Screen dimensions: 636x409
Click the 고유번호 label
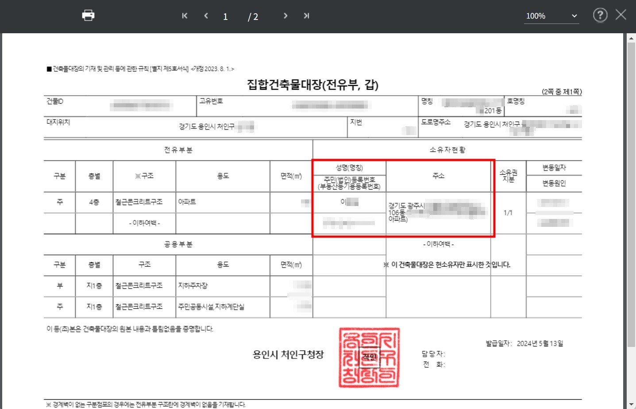point(211,101)
